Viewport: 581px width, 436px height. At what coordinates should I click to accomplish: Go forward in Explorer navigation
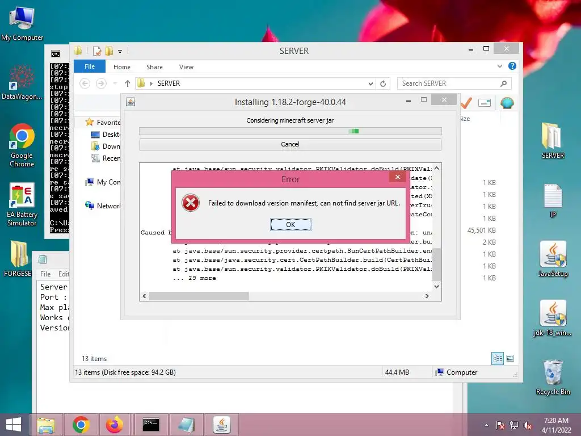coord(101,83)
